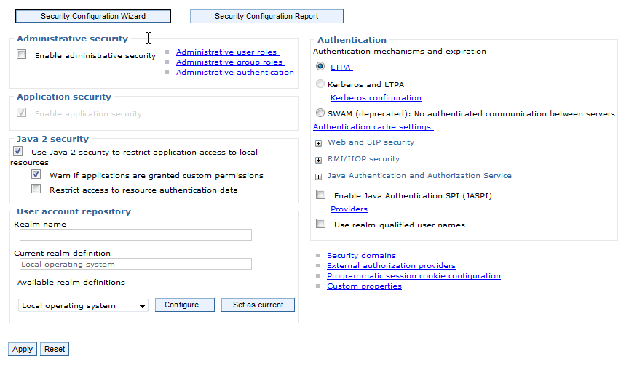Screen dimensions: 629x367
Task: Check Use realm-qualified user names
Action: point(320,224)
